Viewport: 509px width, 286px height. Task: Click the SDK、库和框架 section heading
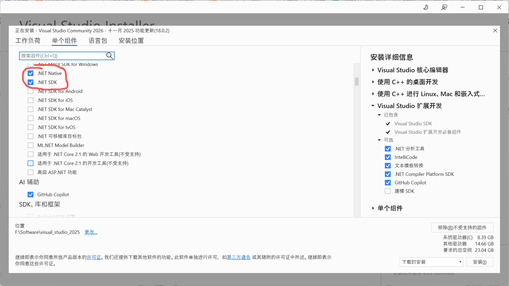point(40,204)
